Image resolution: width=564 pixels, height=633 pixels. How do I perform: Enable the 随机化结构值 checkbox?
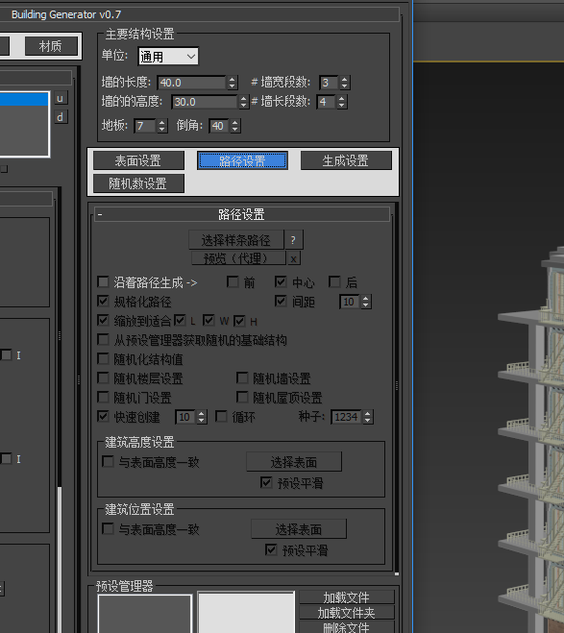pyautogui.click(x=104, y=359)
